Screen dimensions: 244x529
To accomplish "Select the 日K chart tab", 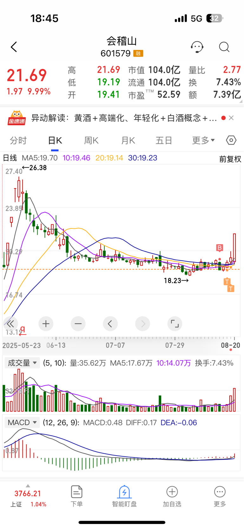I will click(55, 140).
